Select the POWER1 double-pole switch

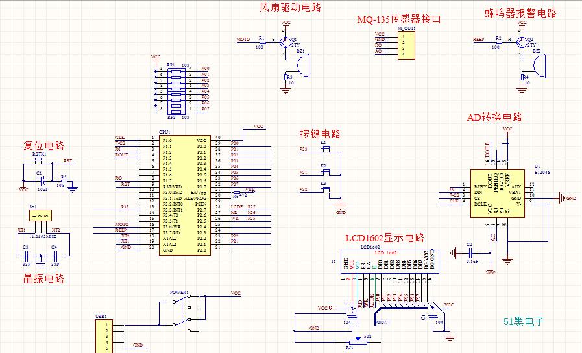point(182,313)
